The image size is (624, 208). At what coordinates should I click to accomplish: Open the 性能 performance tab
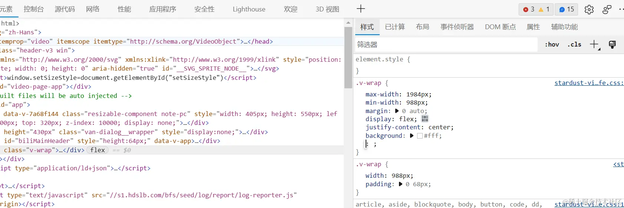point(125,9)
